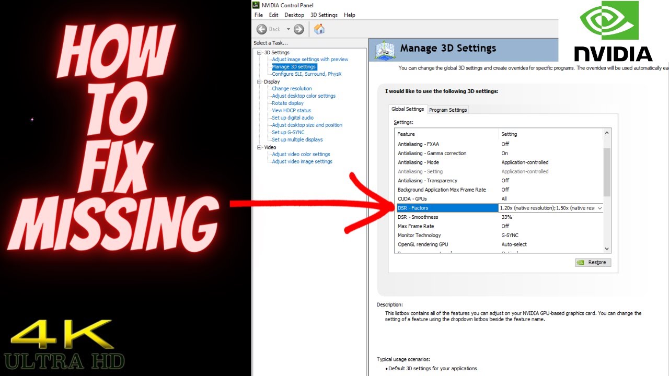This screenshot has width=669, height=376.
Task: Open the File menu
Action: [259, 15]
